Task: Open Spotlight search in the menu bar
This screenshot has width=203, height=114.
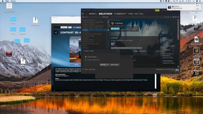Action: point(194,1)
